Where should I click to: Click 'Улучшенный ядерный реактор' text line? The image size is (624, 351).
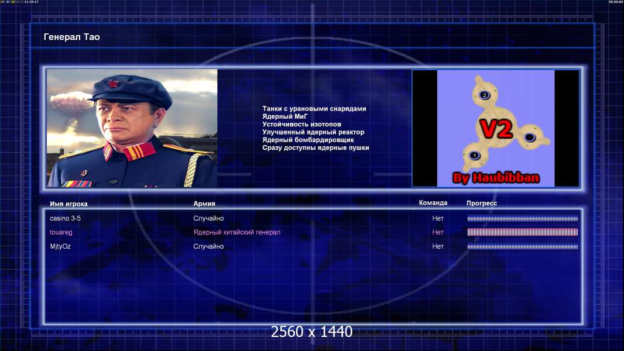click(x=313, y=132)
